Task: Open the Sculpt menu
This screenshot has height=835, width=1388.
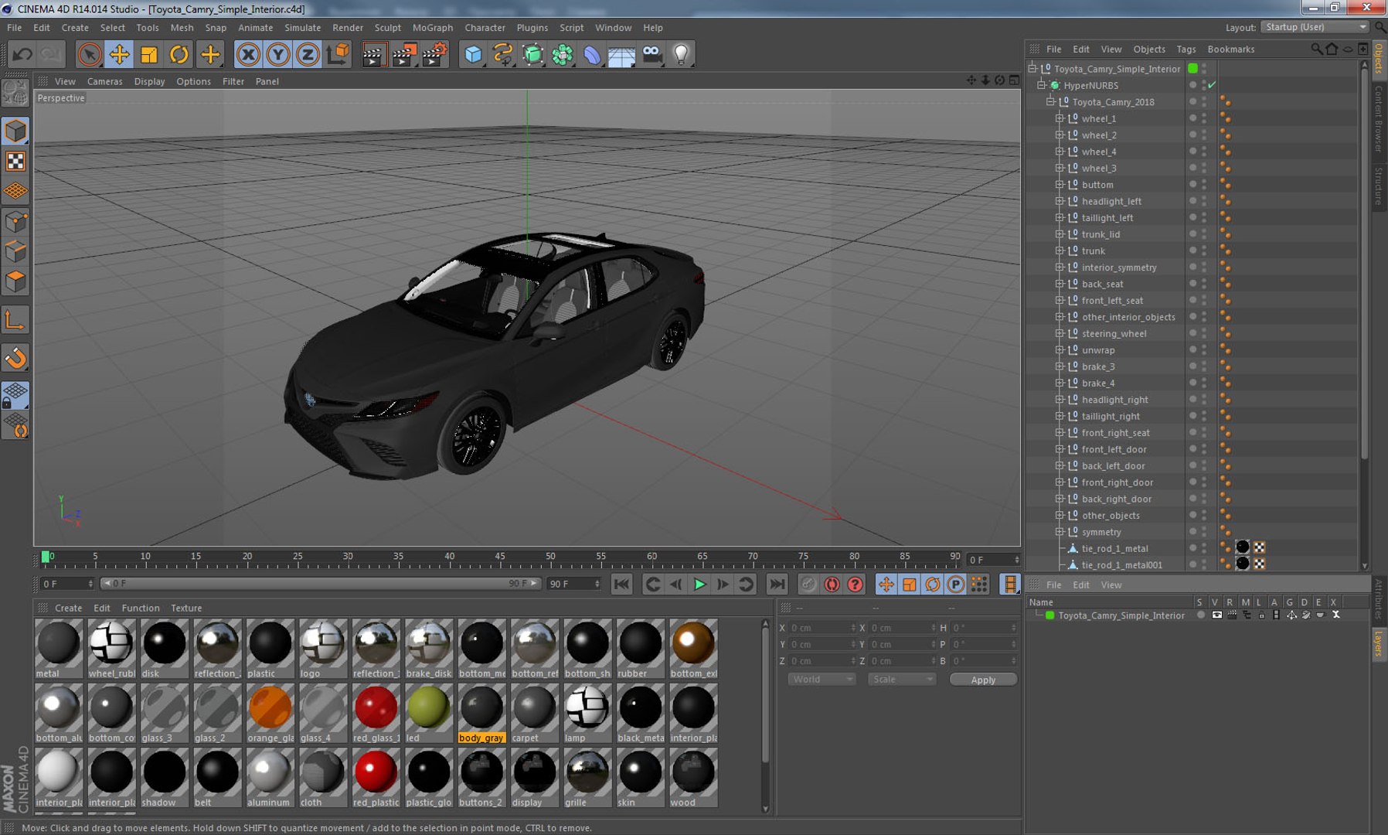Action: click(388, 27)
